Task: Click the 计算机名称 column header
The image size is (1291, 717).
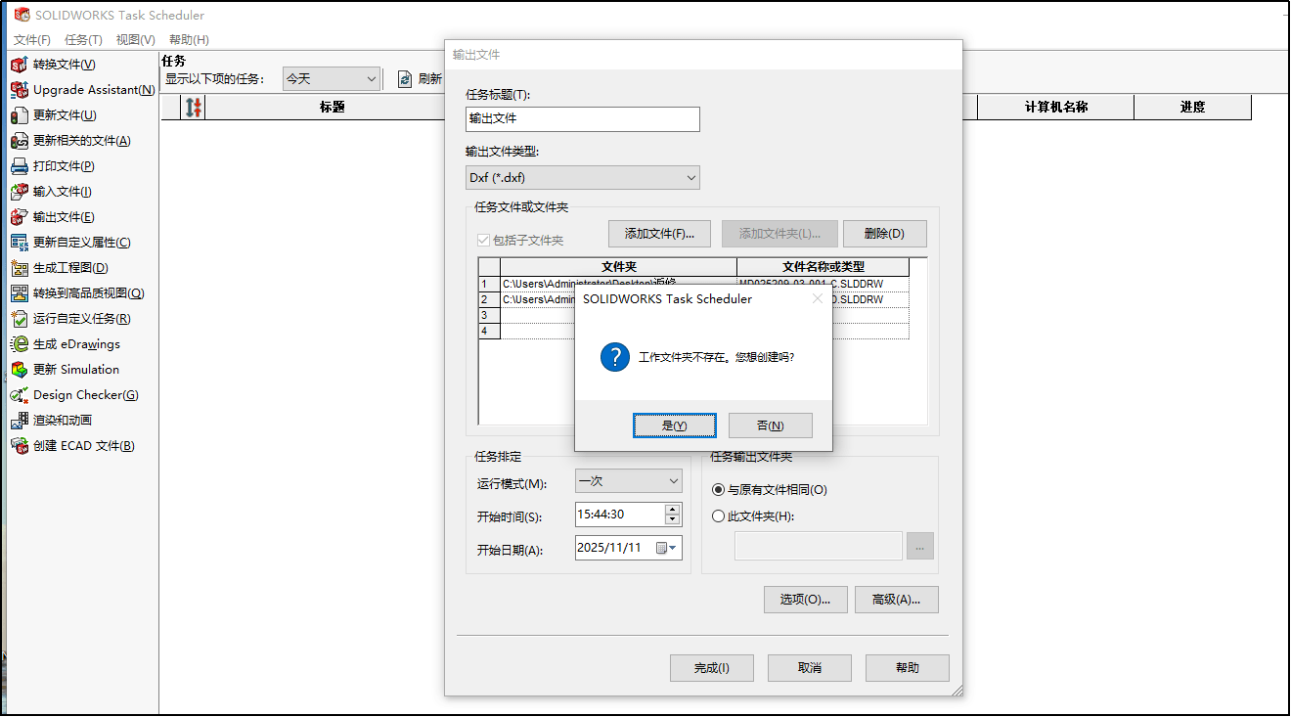Action: coord(1056,108)
